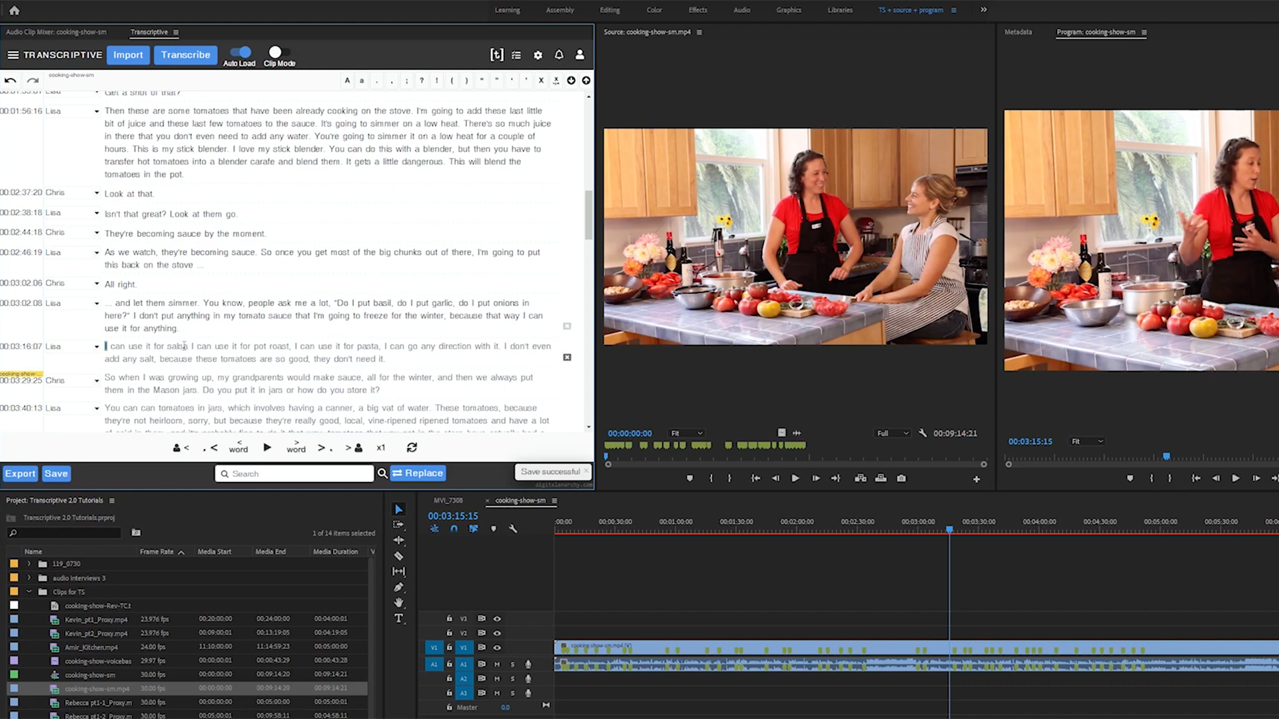
Task: Select the Pen tool
Action: point(398,587)
